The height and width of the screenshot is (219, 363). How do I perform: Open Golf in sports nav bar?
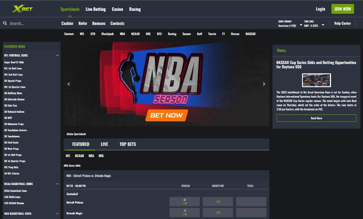coord(200,34)
